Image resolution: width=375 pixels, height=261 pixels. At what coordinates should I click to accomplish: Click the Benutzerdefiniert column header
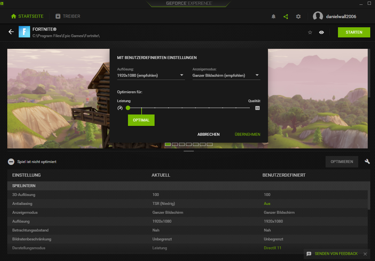(x=284, y=175)
